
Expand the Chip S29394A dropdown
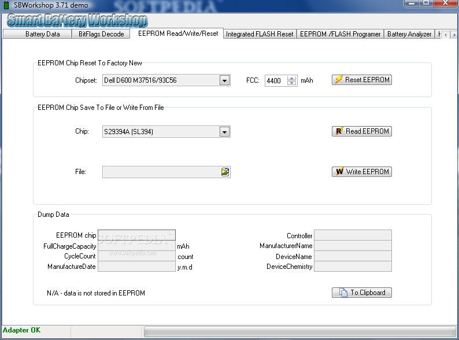224,132
